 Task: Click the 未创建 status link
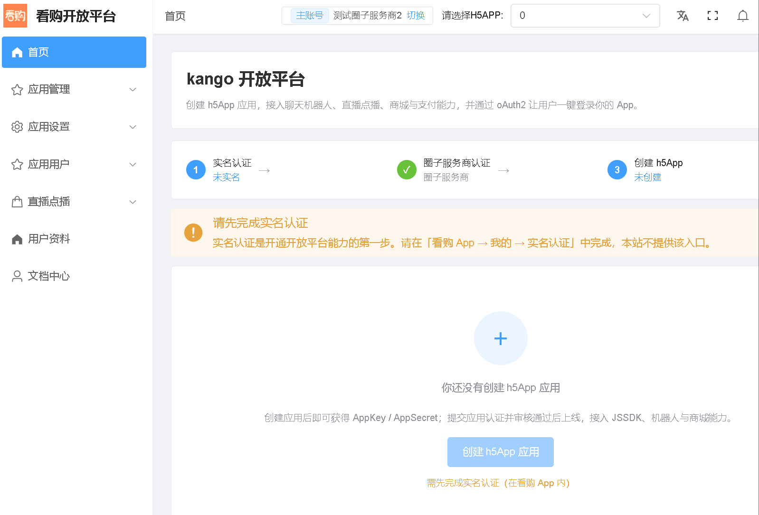647,177
